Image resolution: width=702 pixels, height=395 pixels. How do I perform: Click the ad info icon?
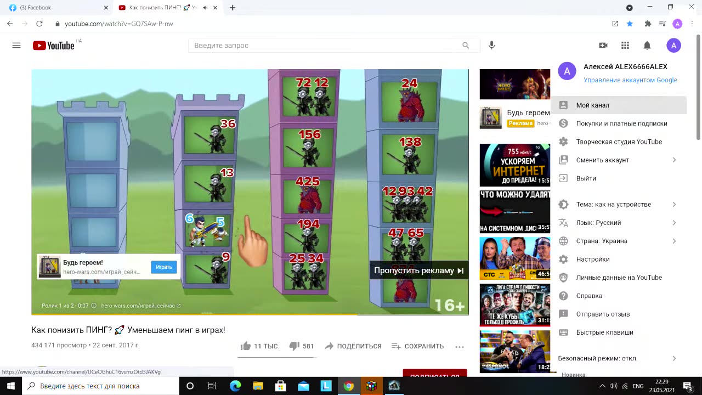click(x=94, y=306)
